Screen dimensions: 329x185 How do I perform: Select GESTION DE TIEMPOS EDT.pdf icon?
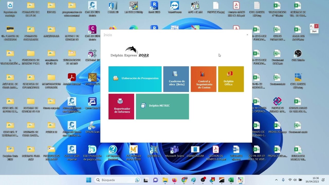point(216,153)
